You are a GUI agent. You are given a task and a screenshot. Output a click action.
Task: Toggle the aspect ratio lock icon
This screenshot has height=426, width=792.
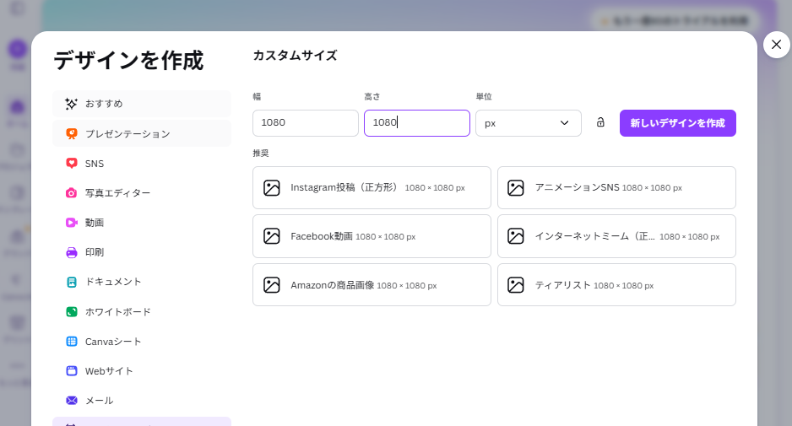tap(600, 123)
